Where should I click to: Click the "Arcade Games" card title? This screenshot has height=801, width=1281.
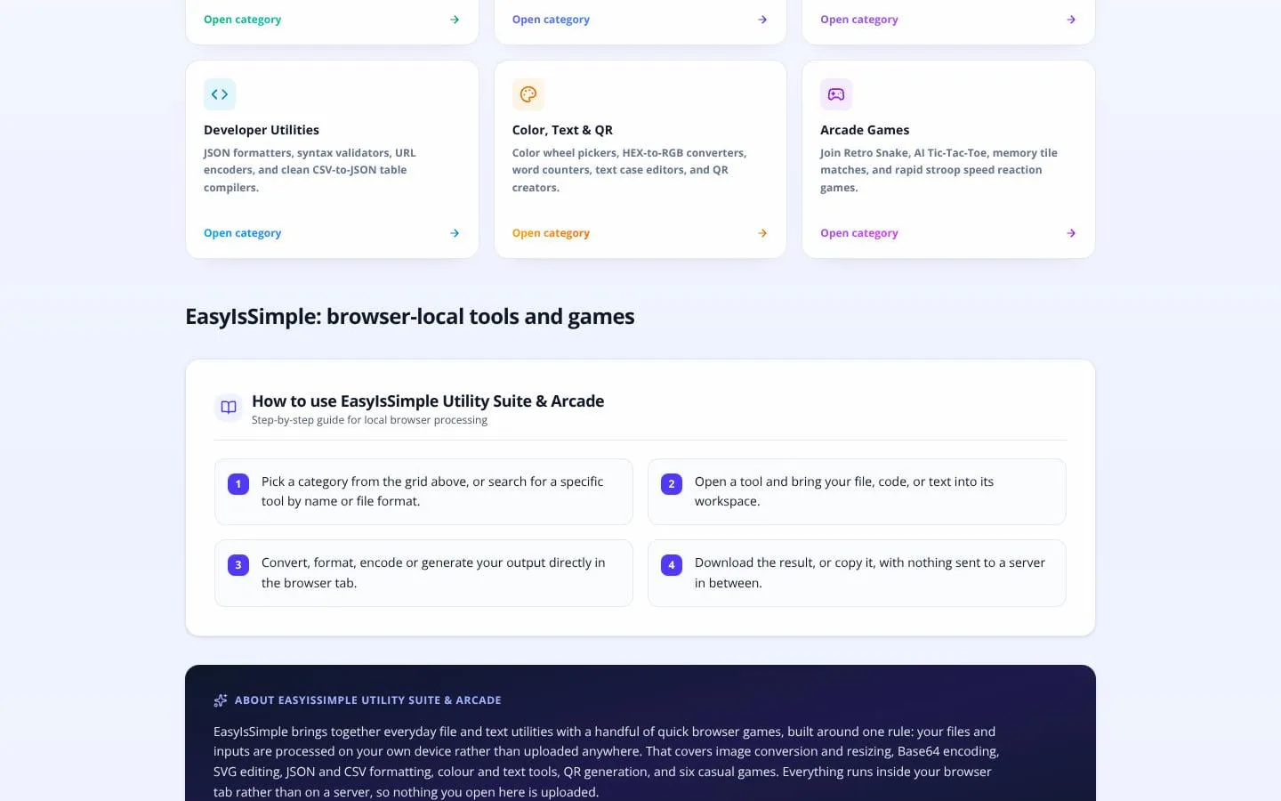[x=865, y=130]
